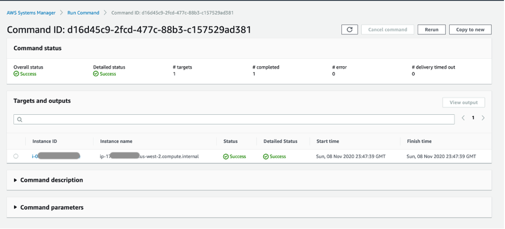Select page number 1 in pagination
The height and width of the screenshot is (229, 505).
(x=473, y=118)
